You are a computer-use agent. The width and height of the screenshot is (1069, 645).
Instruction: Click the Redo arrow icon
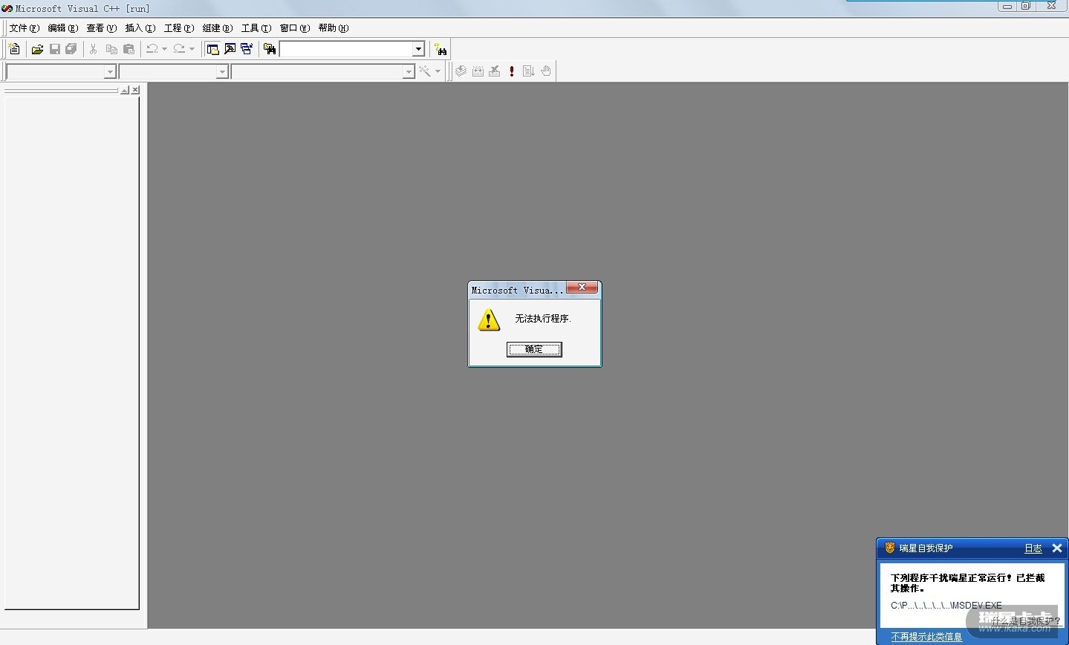point(179,49)
